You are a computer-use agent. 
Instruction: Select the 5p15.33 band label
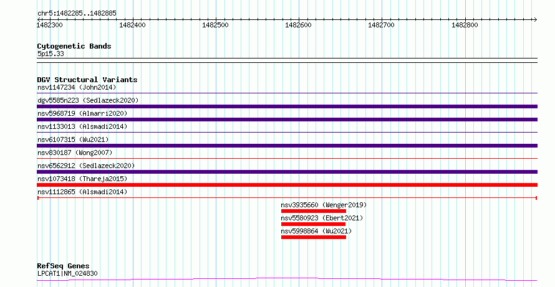(x=51, y=54)
